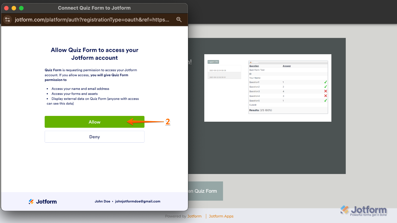Click the Export CSV button in preview
Image resolution: width=397 pixels, height=223 pixels.
point(213,62)
